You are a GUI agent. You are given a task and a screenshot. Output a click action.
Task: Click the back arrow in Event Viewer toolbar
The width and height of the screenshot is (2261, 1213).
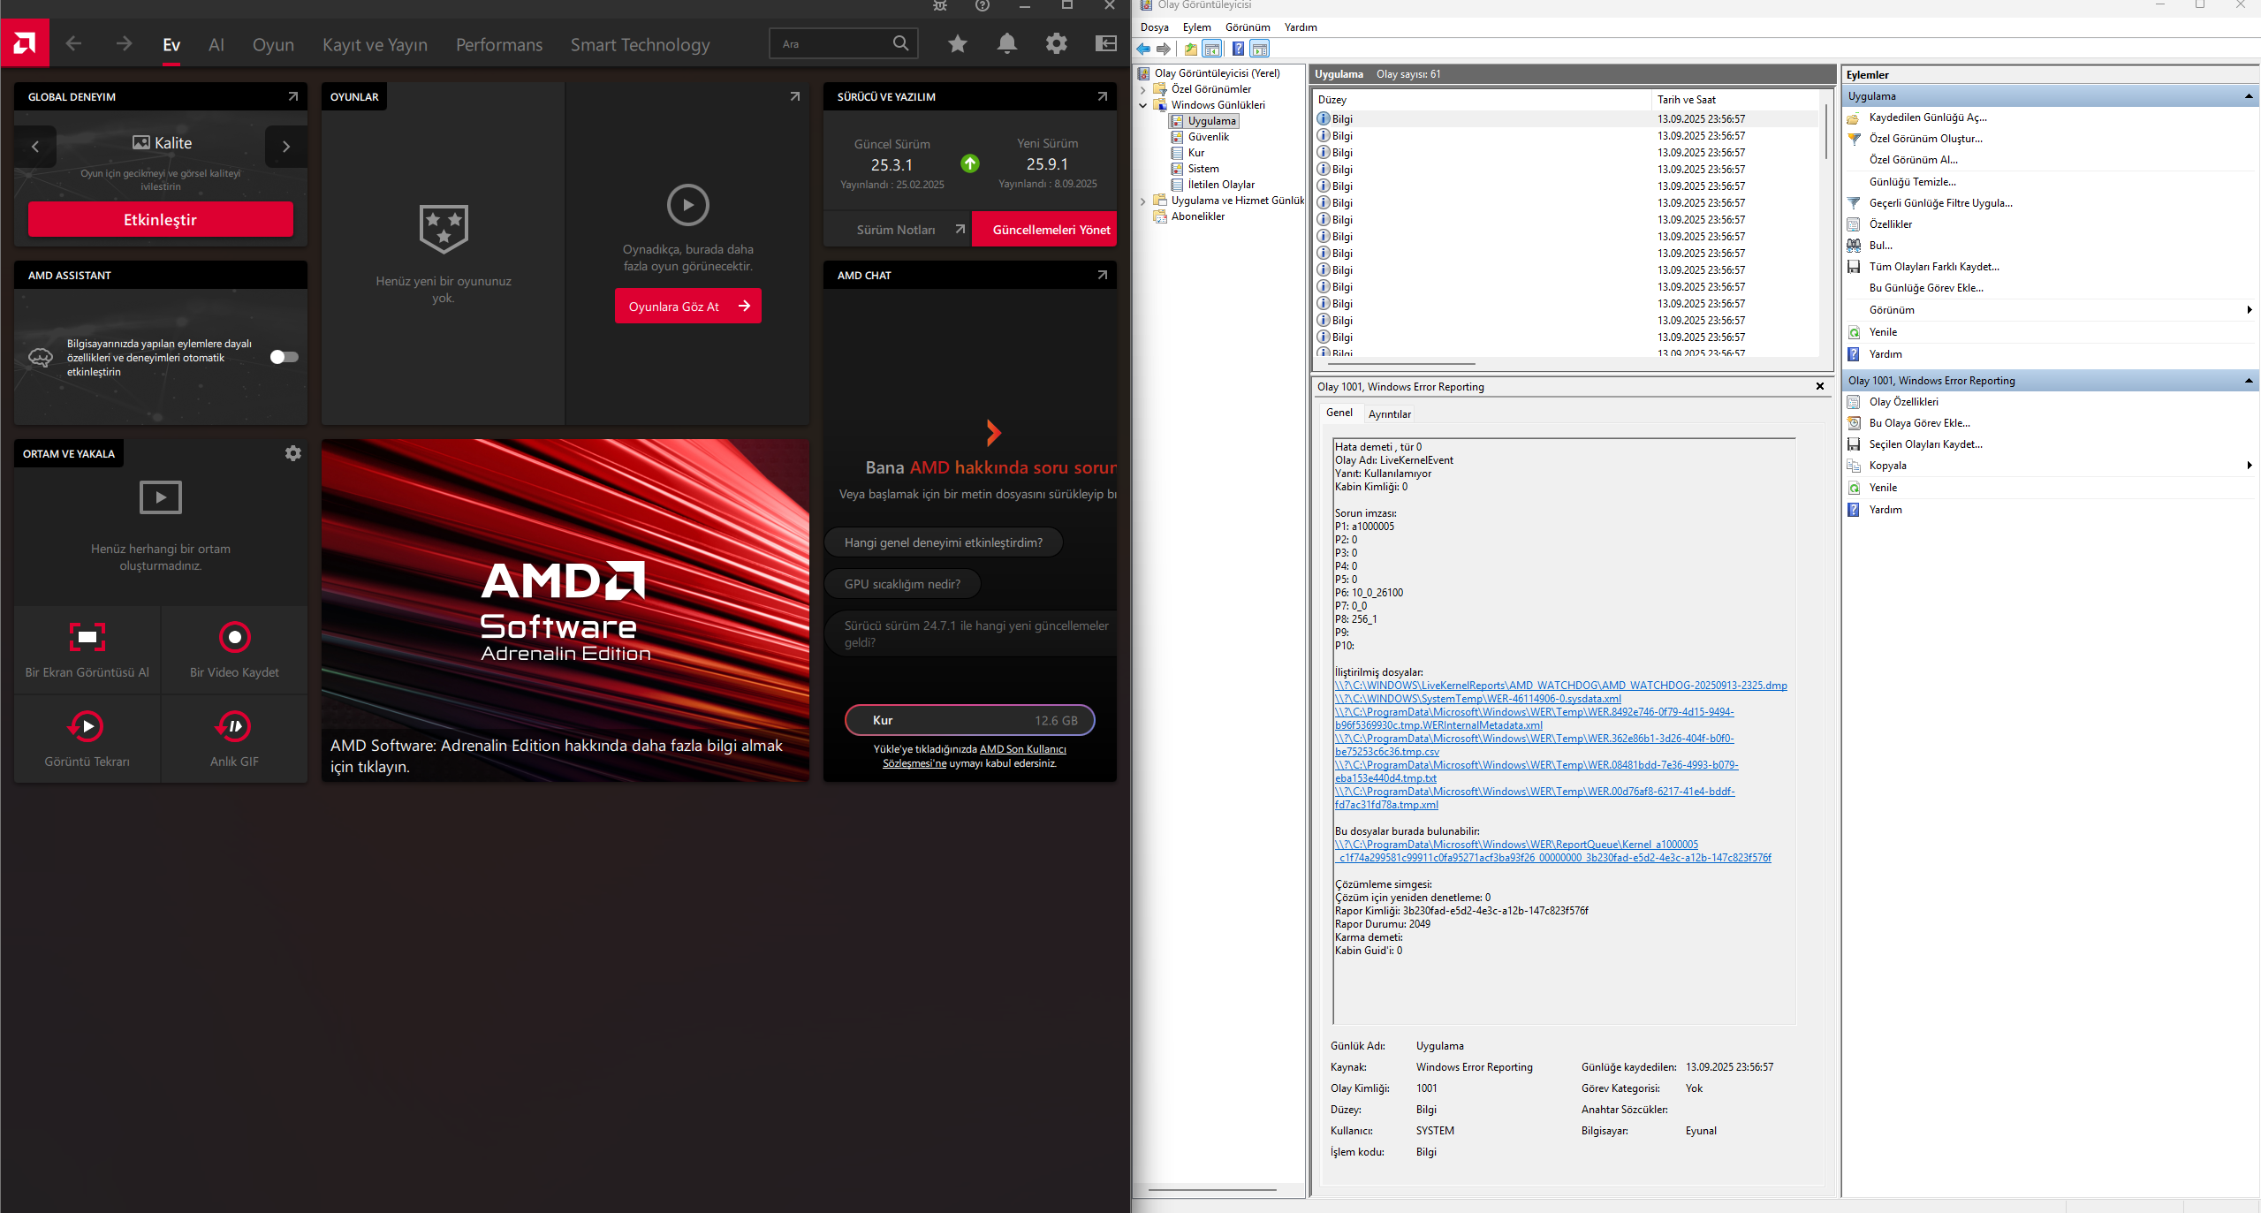[x=1144, y=49]
